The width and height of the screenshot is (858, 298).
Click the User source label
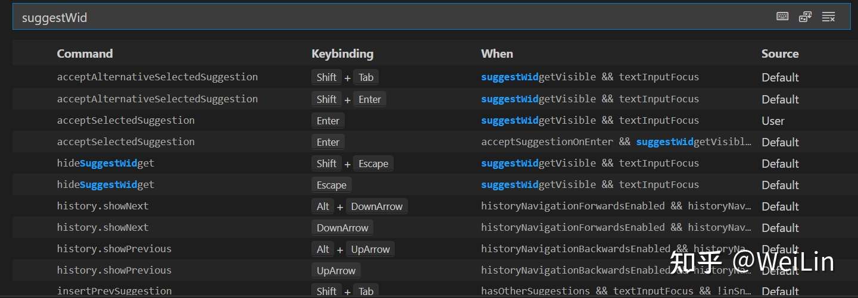click(773, 121)
